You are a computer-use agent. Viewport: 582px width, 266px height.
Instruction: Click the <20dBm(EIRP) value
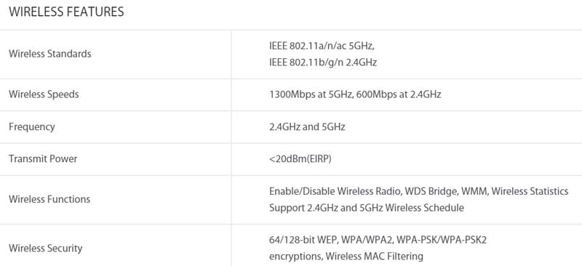pos(300,159)
